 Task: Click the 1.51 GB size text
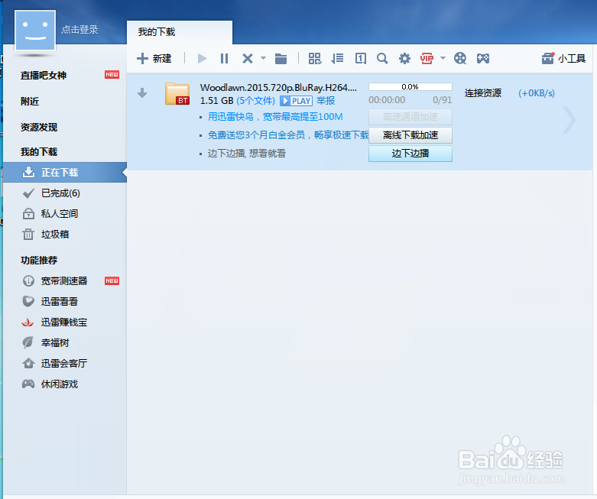pos(216,101)
